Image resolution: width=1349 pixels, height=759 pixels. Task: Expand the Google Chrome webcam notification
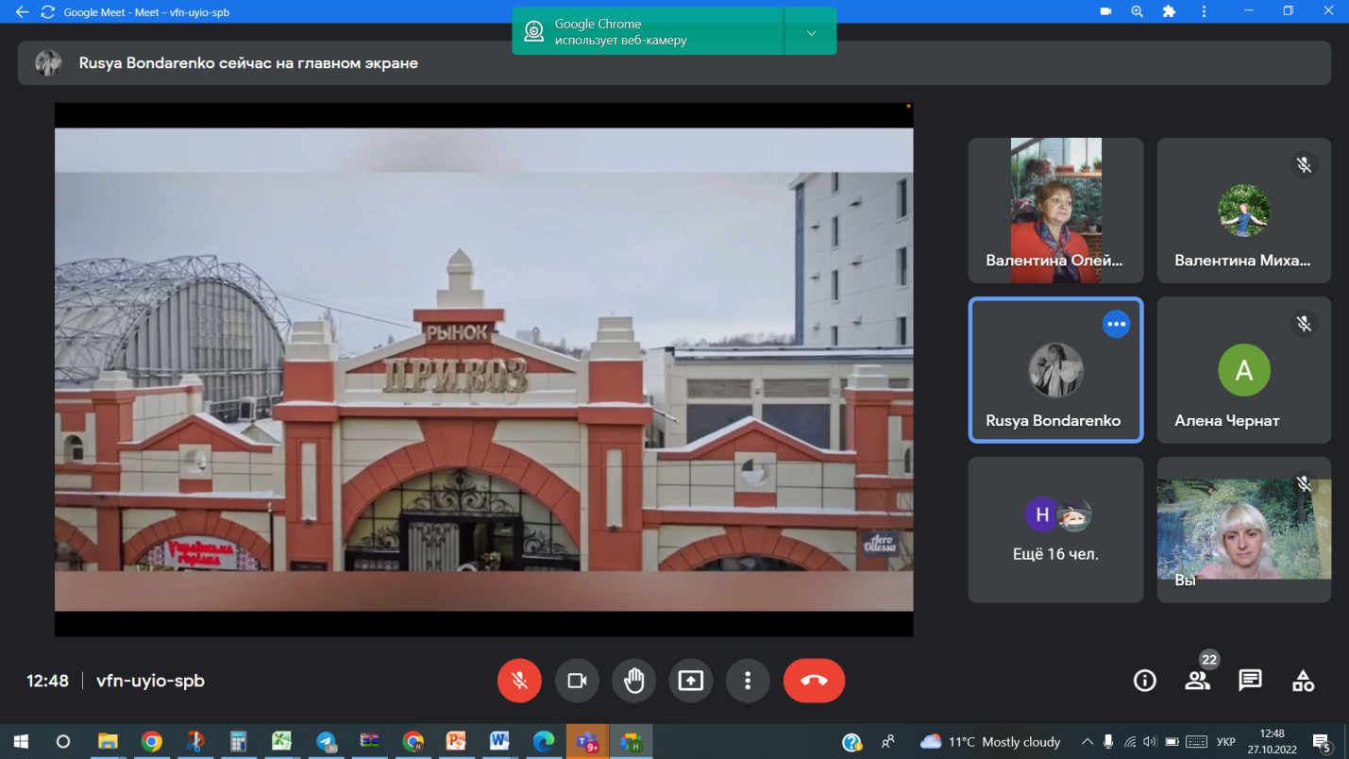pyautogui.click(x=811, y=33)
